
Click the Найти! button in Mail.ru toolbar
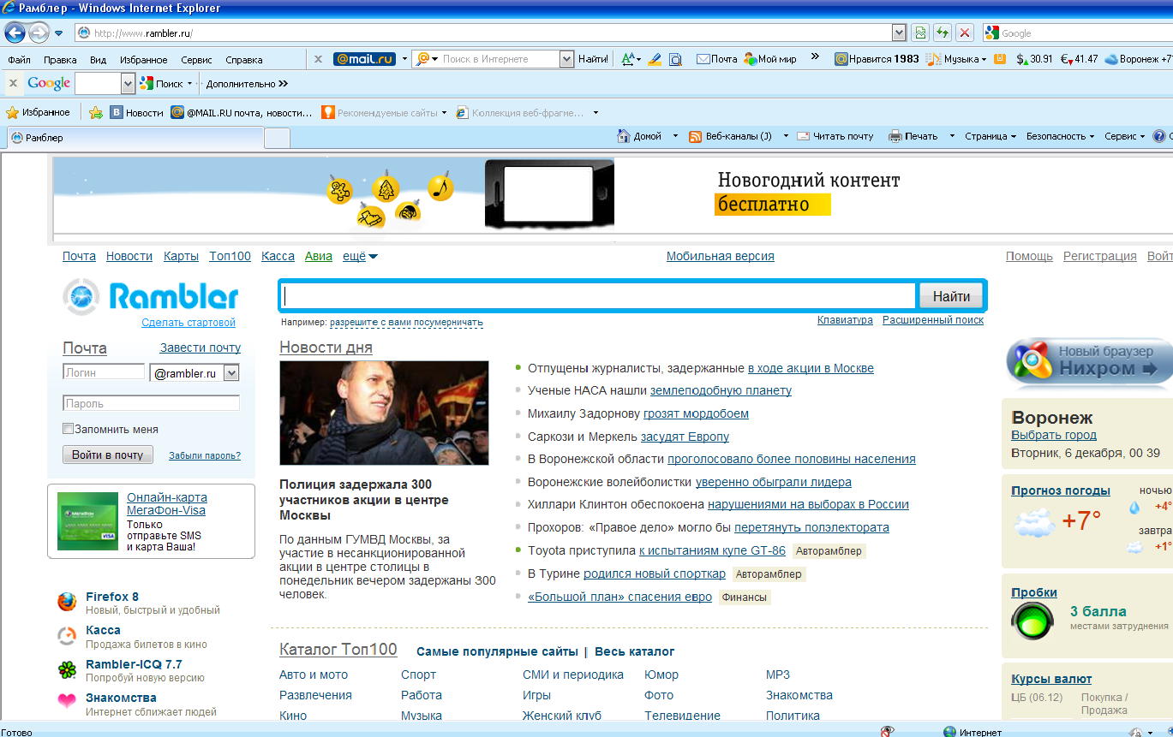coord(593,59)
